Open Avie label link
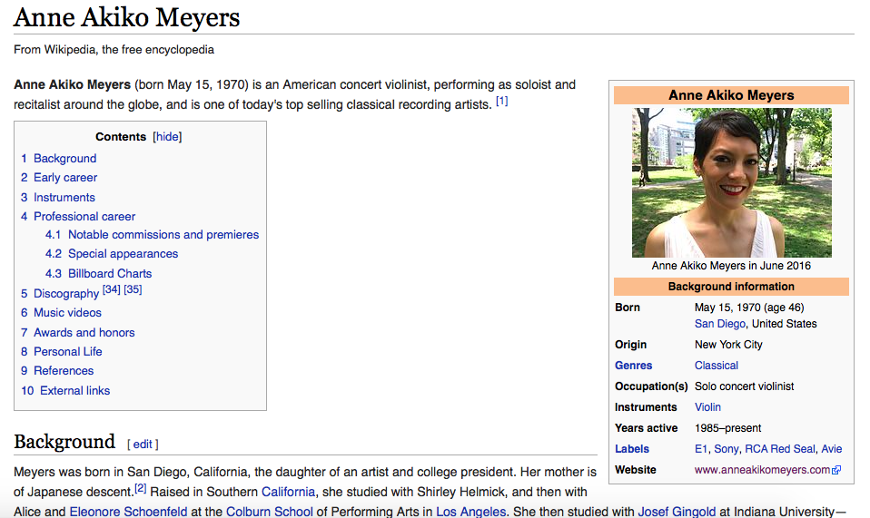The image size is (870, 518). 832,449
